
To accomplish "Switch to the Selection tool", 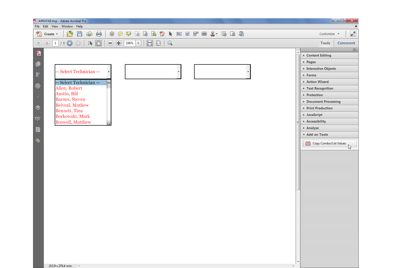I will pos(90,43).
